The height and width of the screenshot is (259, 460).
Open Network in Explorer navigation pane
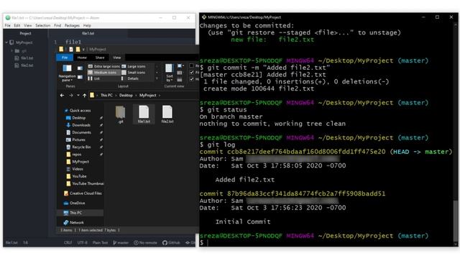73,222
